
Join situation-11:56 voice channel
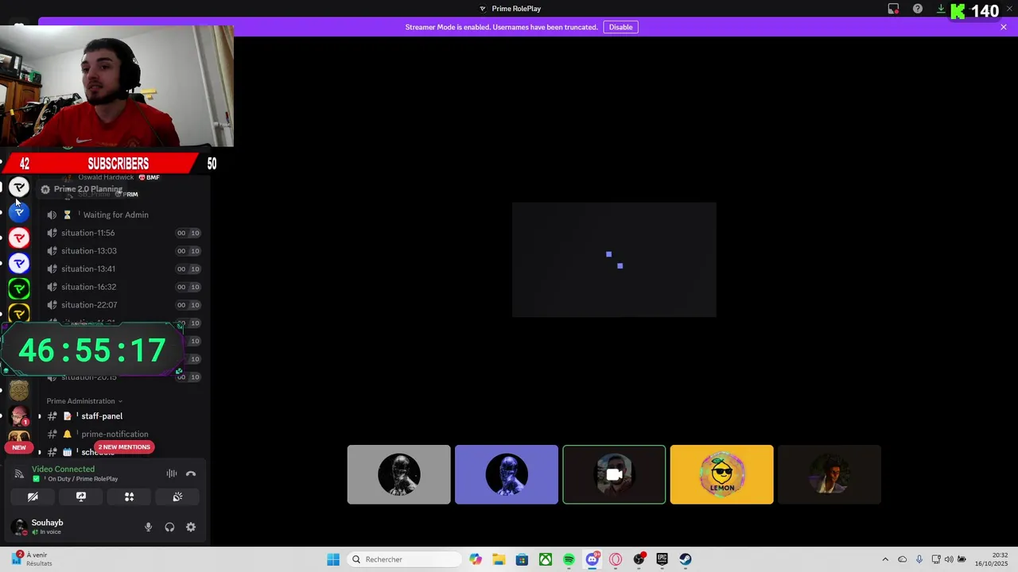(x=124, y=233)
